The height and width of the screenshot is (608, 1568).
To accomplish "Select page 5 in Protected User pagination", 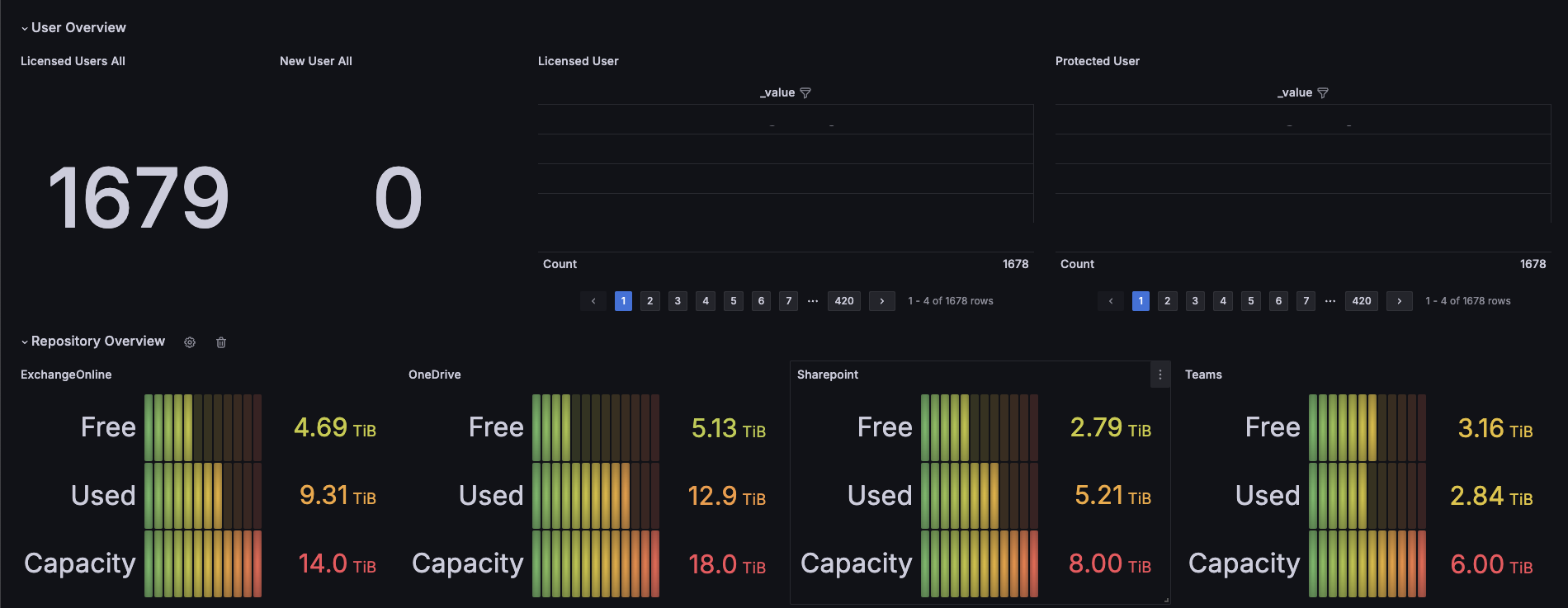I will 1251,301.
